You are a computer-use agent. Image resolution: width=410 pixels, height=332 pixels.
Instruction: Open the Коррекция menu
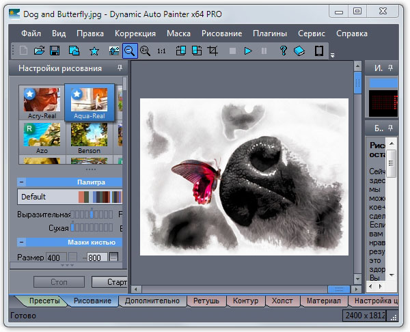click(x=135, y=33)
